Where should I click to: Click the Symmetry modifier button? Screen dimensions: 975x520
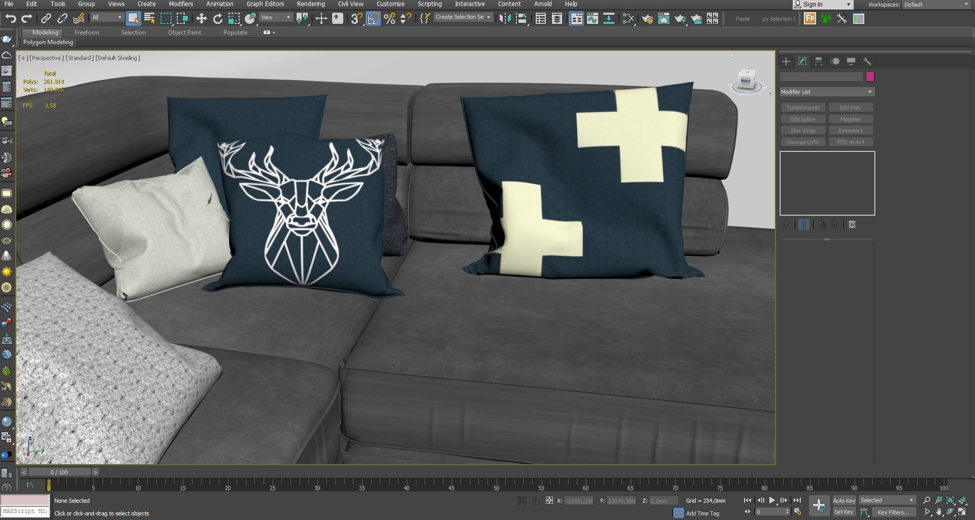pos(851,131)
